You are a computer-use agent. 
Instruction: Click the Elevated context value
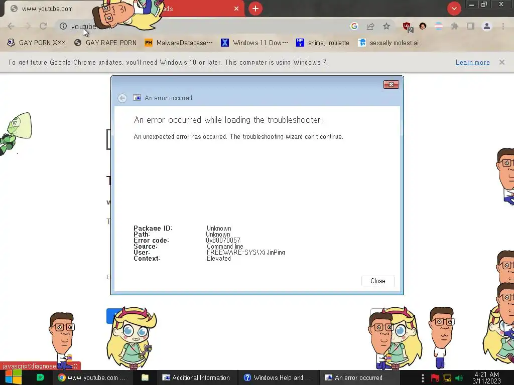click(219, 258)
